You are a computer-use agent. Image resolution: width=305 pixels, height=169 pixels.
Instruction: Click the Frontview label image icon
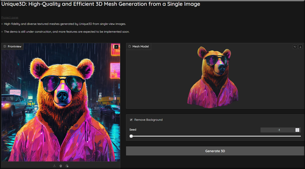tap(5, 46)
